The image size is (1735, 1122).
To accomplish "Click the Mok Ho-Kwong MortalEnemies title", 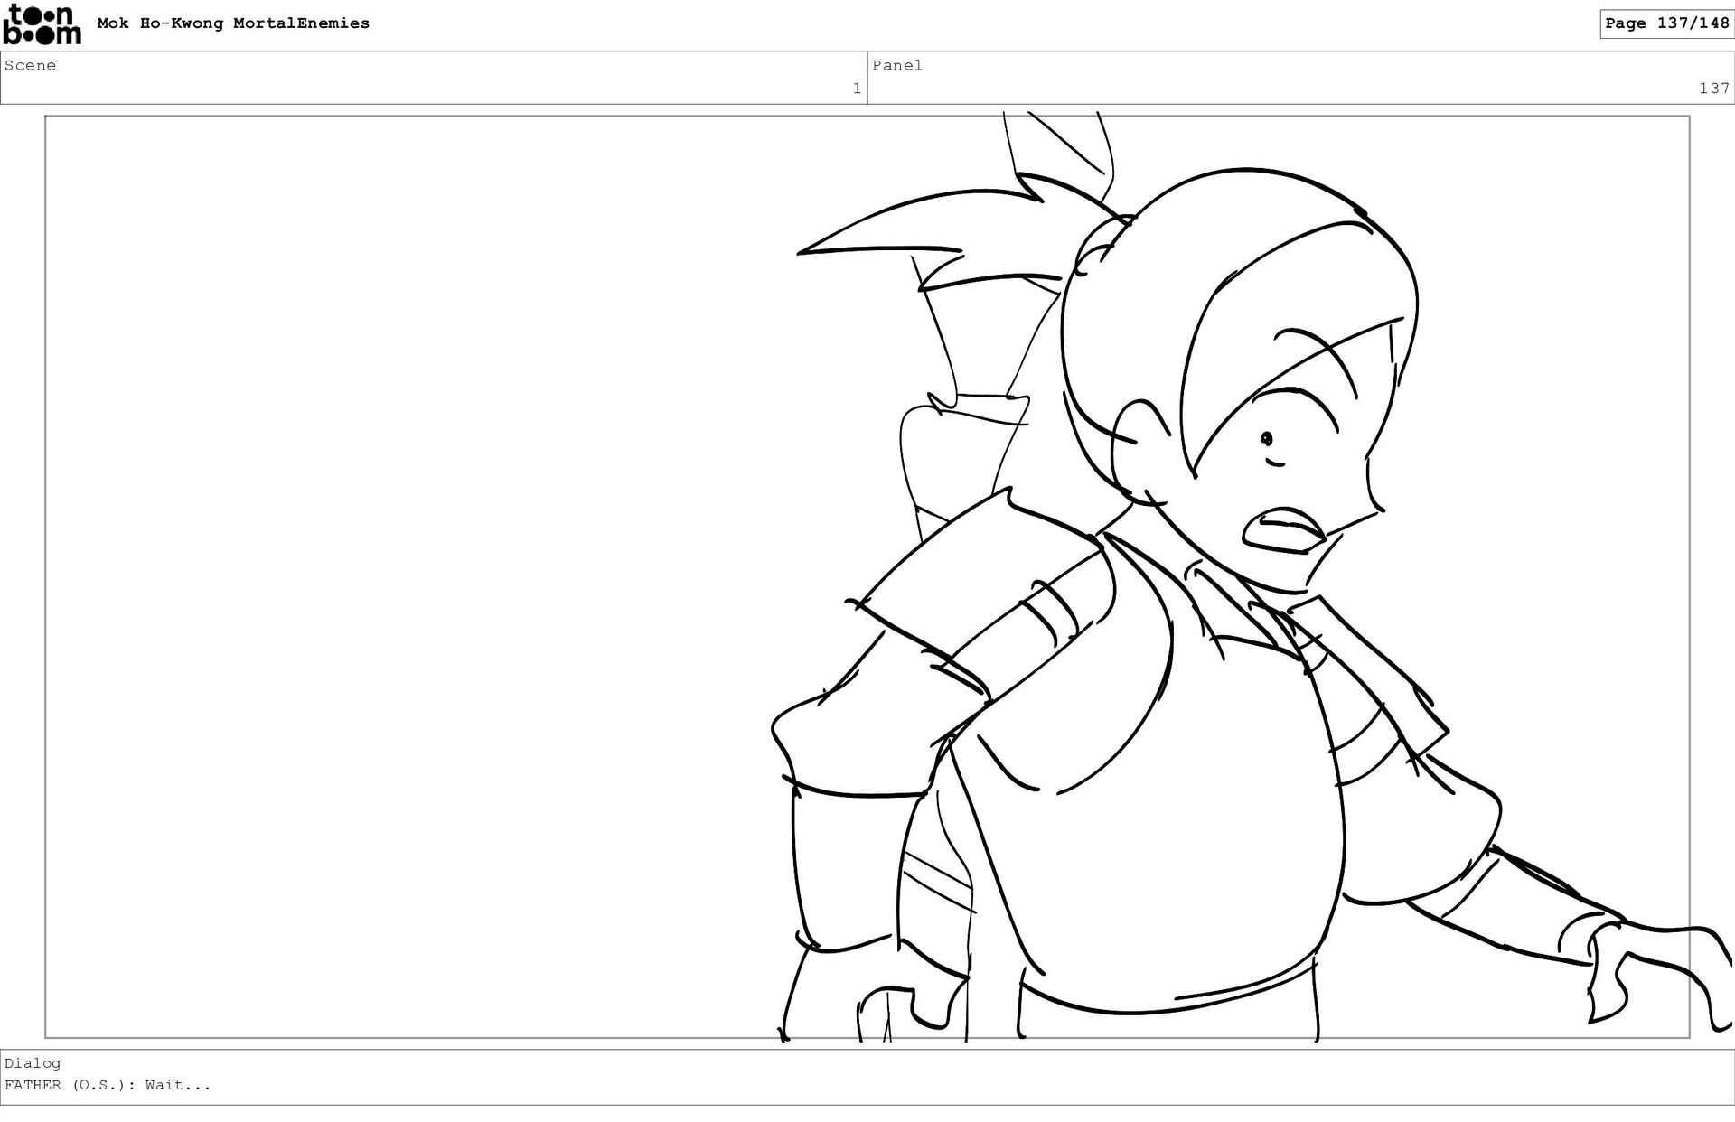I will click(233, 23).
